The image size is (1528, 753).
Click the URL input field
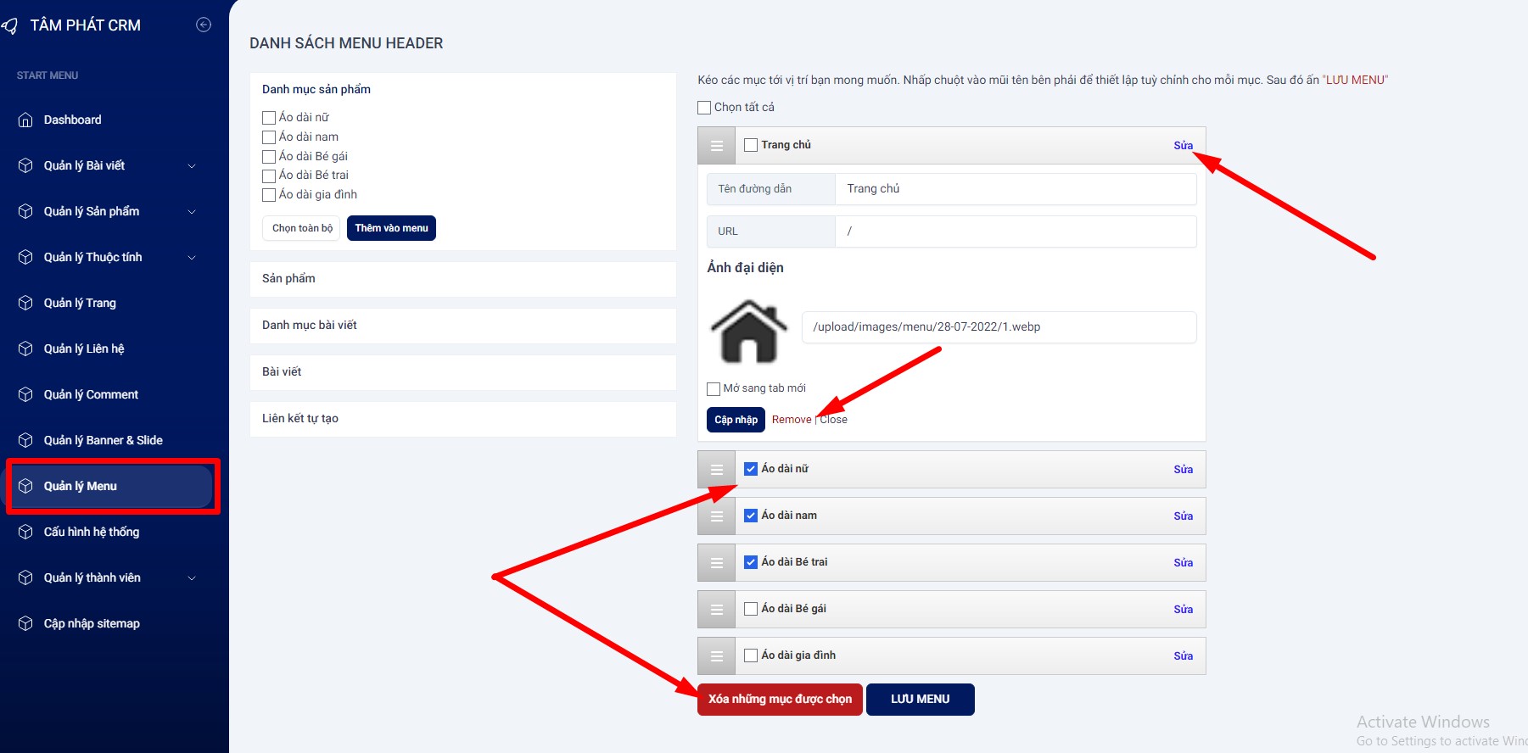click(1015, 231)
